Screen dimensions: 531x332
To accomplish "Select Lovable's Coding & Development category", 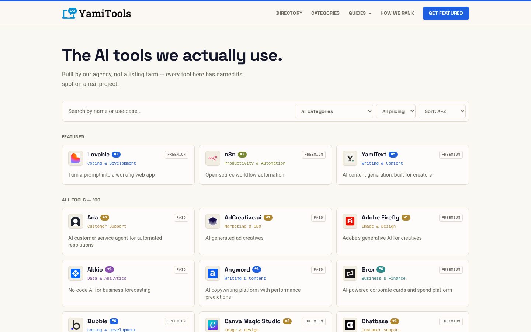I will click(x=112, y=163).
